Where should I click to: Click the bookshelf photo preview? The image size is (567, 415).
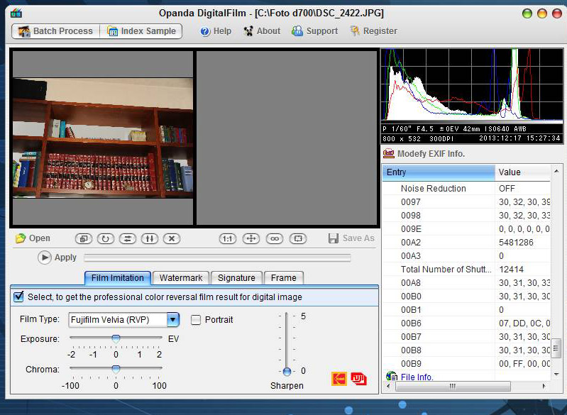(x=103, y=138)
